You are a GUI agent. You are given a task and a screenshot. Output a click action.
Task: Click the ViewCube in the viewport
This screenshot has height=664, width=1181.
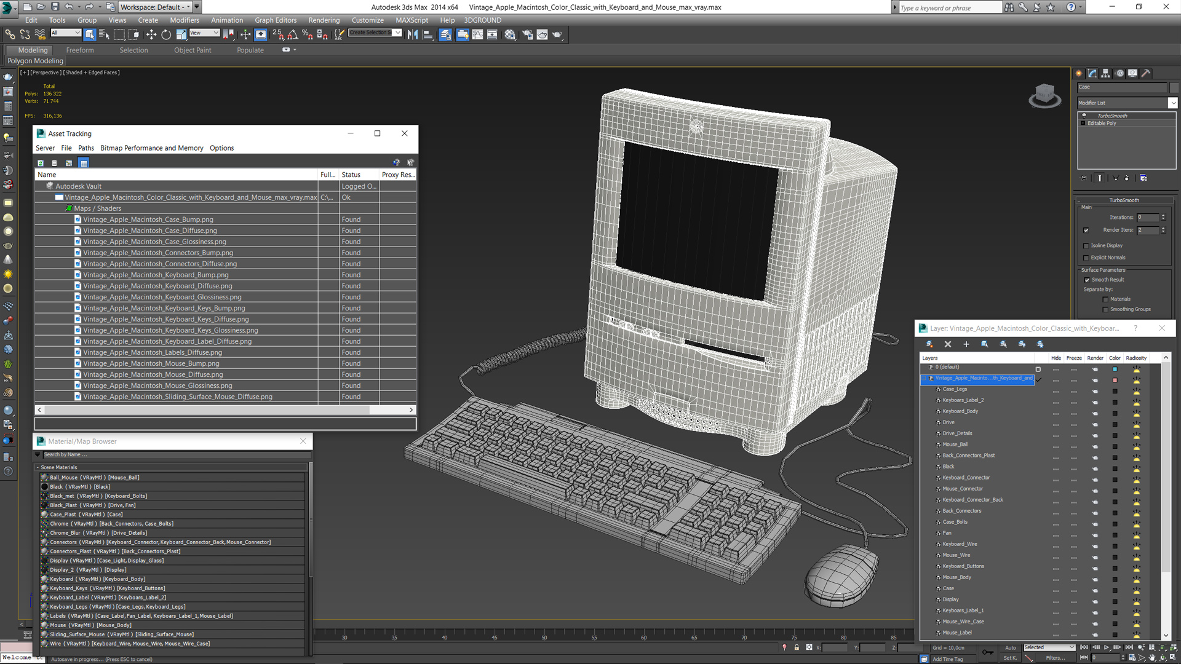pyautogui.click(x=1044, y=95)
